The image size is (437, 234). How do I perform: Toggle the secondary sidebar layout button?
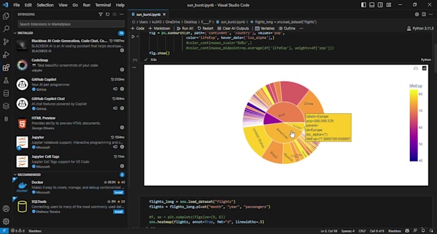[380, 5]
